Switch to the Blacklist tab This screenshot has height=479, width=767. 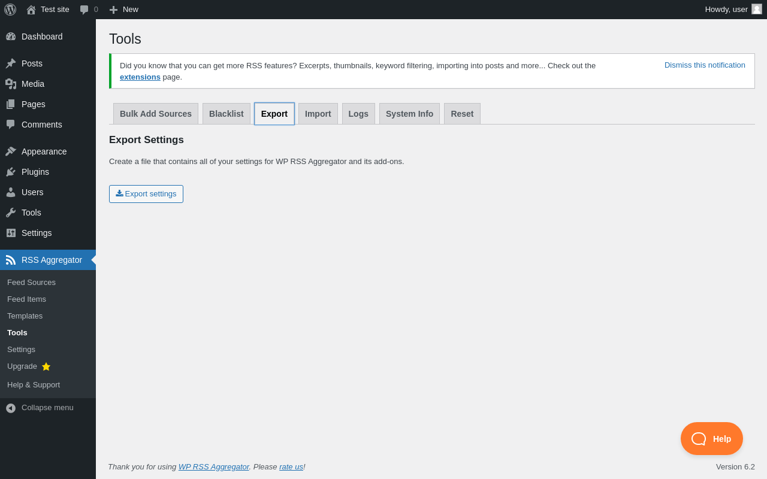click(227, 114)
